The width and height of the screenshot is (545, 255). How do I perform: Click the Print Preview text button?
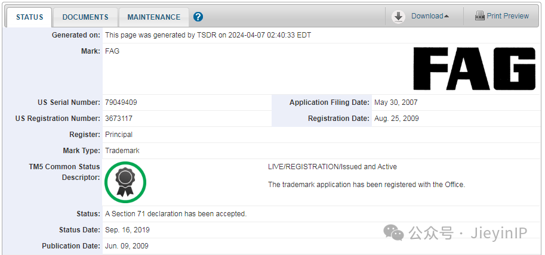pyautogui.click(x=507, y=16)
